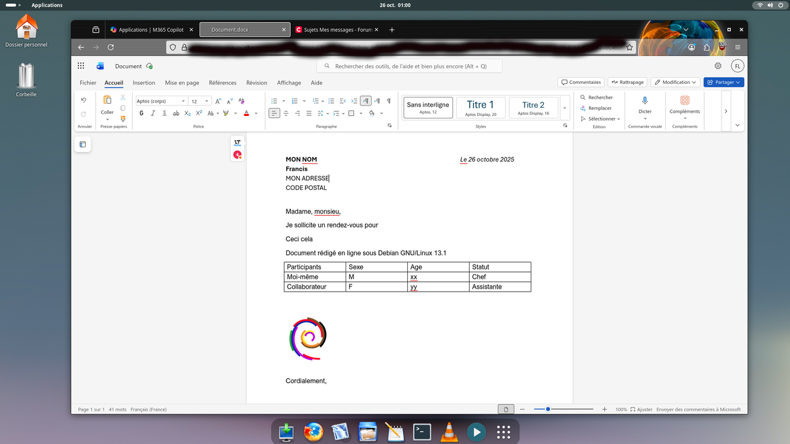The height and width of the screenshot is (444, 790).
Task: Click the Rechercher des outils search field
Action: pos(409,66)
